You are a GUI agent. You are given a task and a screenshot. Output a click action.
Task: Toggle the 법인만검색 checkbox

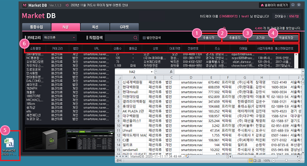click(144, 38)
